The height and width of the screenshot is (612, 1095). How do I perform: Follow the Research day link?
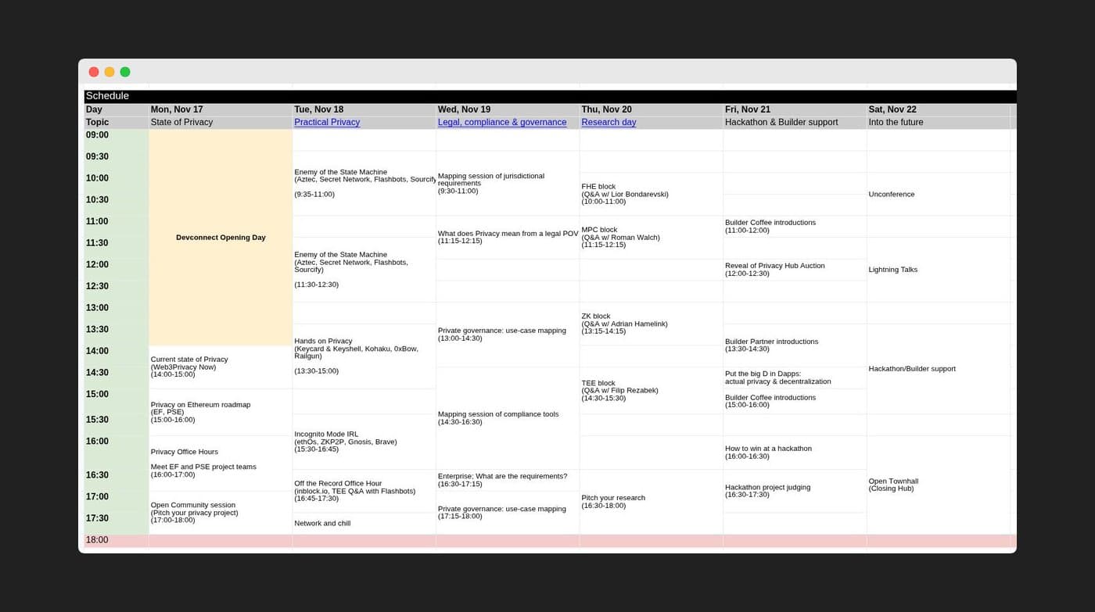click(609, 123)
